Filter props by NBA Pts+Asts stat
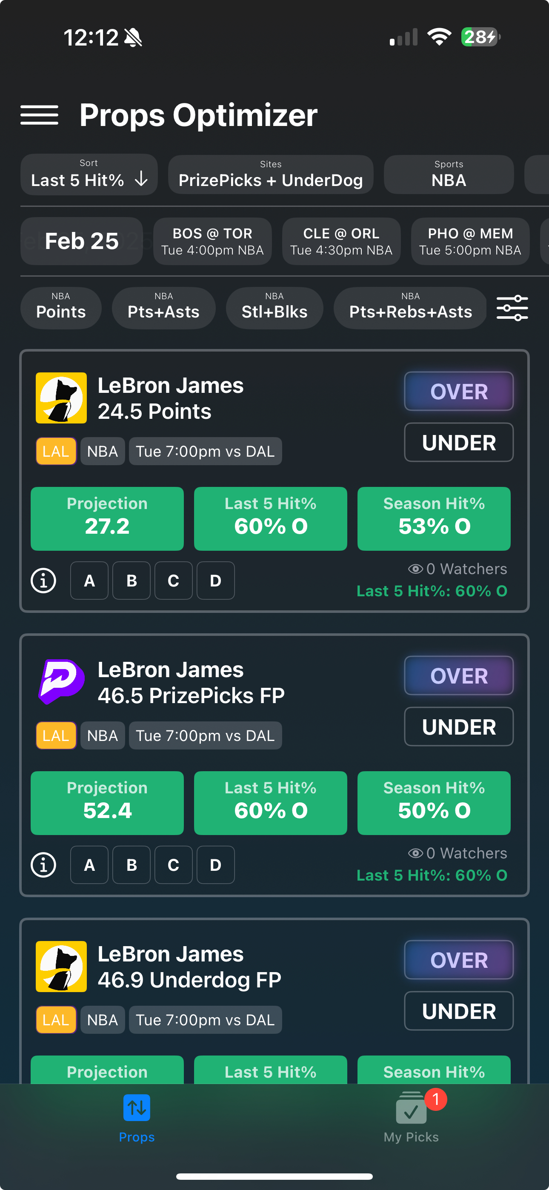The width and height of the screenshot is (549, 1190). point(163,308)
